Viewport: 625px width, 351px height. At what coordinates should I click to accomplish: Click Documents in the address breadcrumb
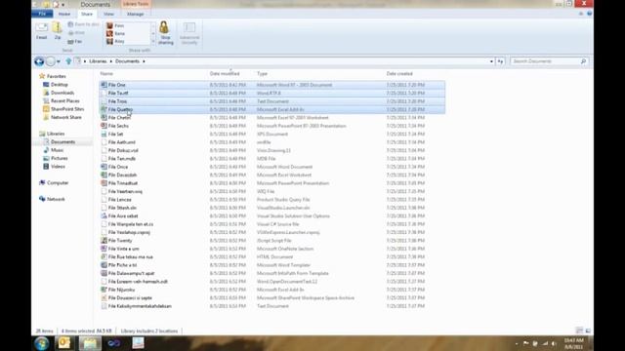coord(127,61)
